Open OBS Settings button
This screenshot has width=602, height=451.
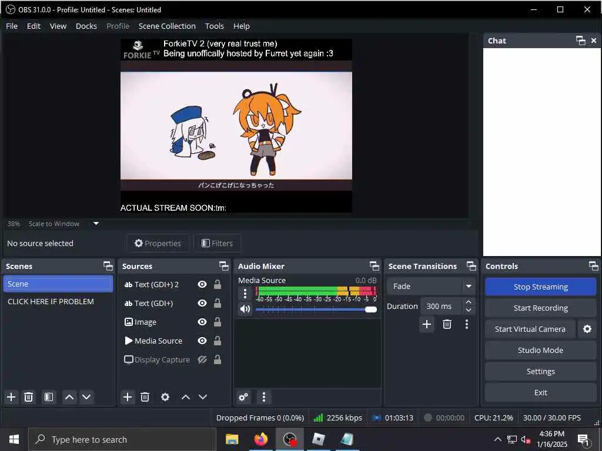click(x=541, y=371)
